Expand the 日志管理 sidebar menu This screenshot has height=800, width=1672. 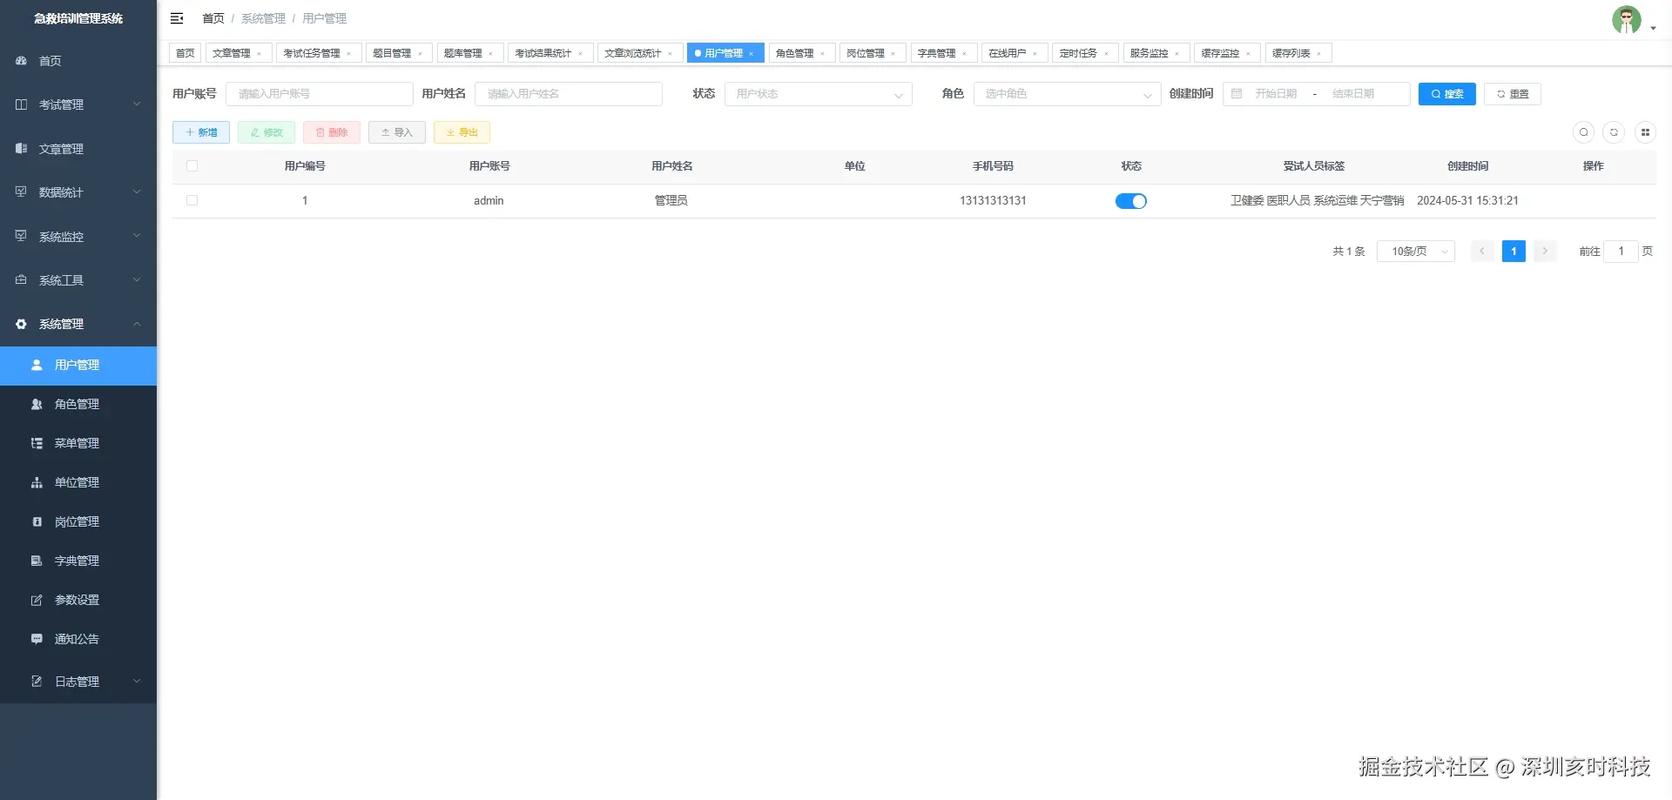coord(78,682)
